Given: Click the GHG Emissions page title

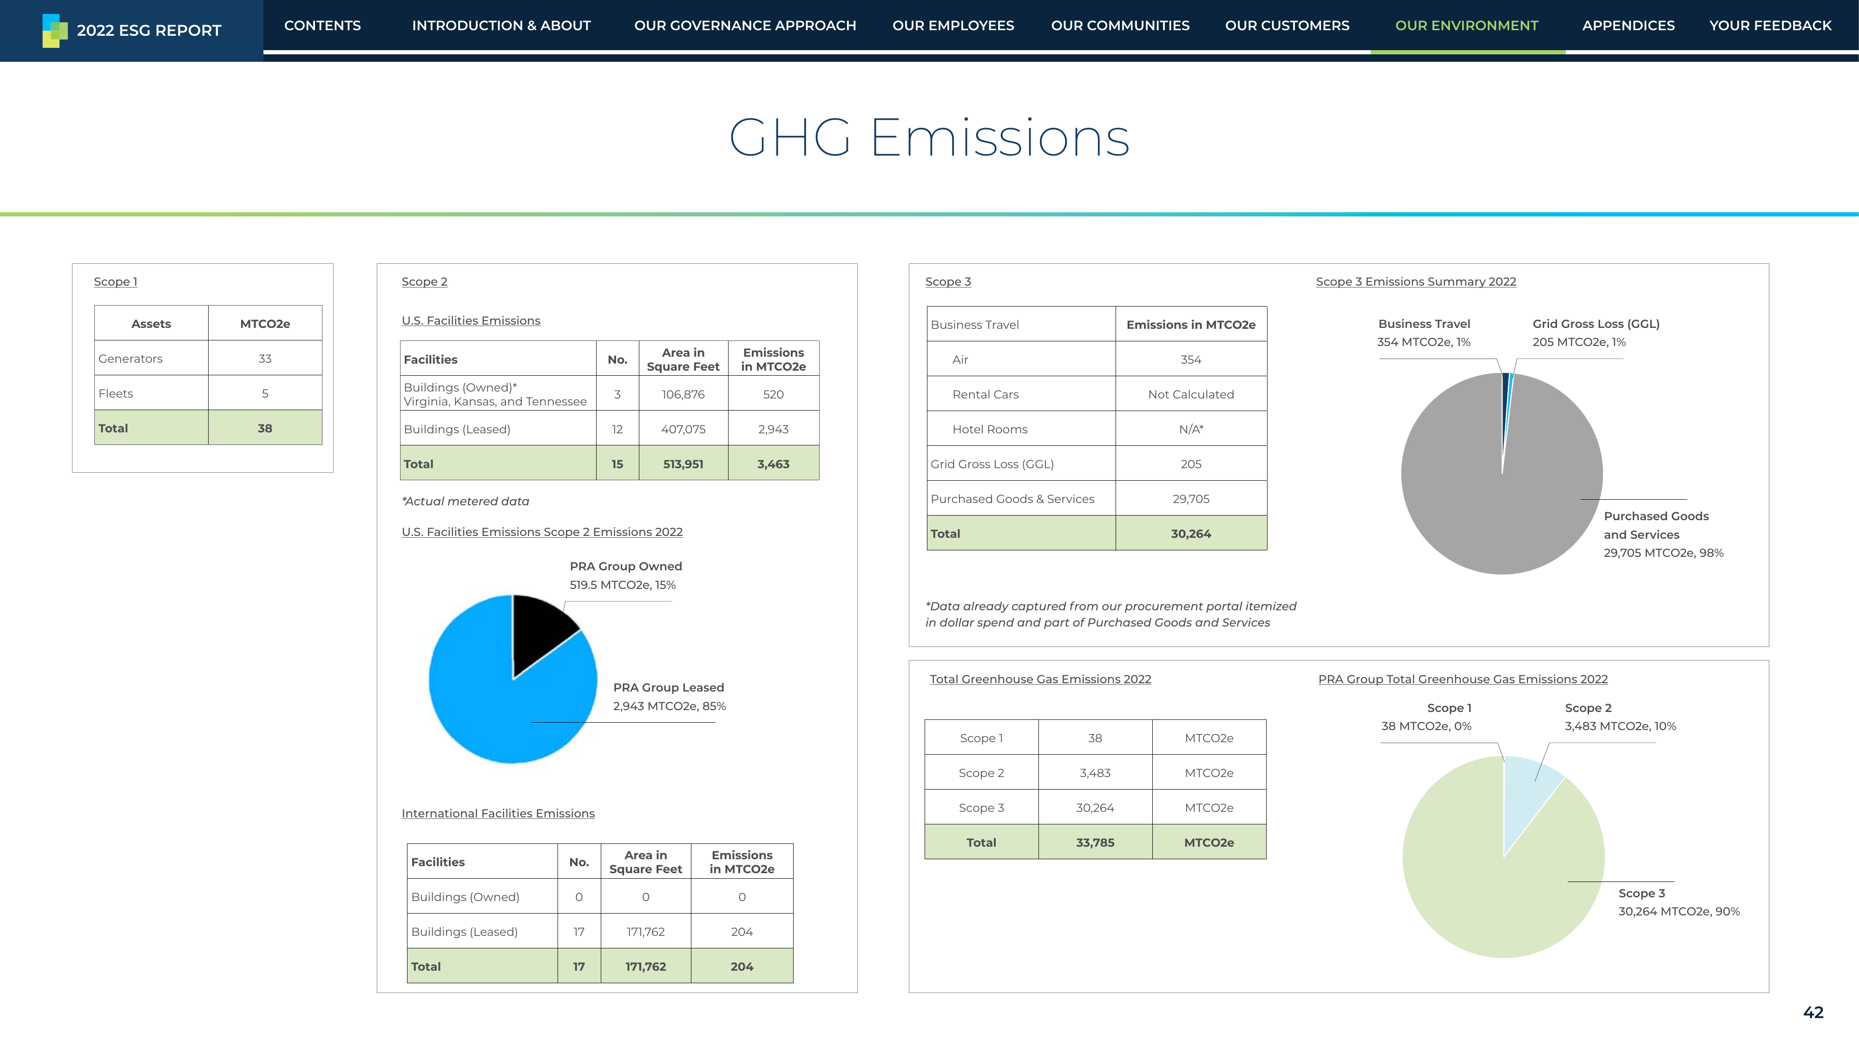Looking at the screenshot, I should (929, 137).
